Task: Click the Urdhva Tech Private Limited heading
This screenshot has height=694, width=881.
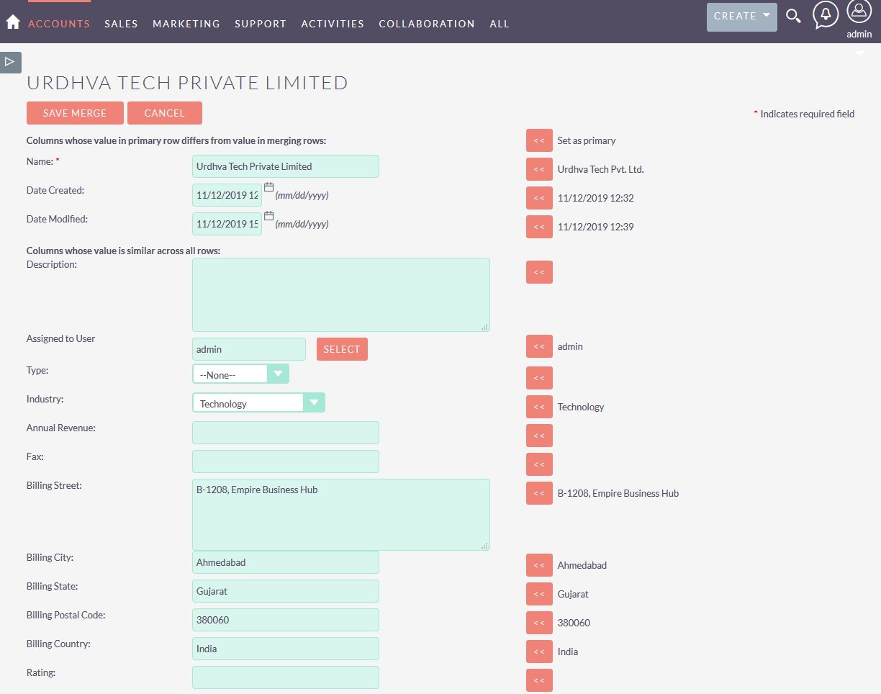Action: 187,83
